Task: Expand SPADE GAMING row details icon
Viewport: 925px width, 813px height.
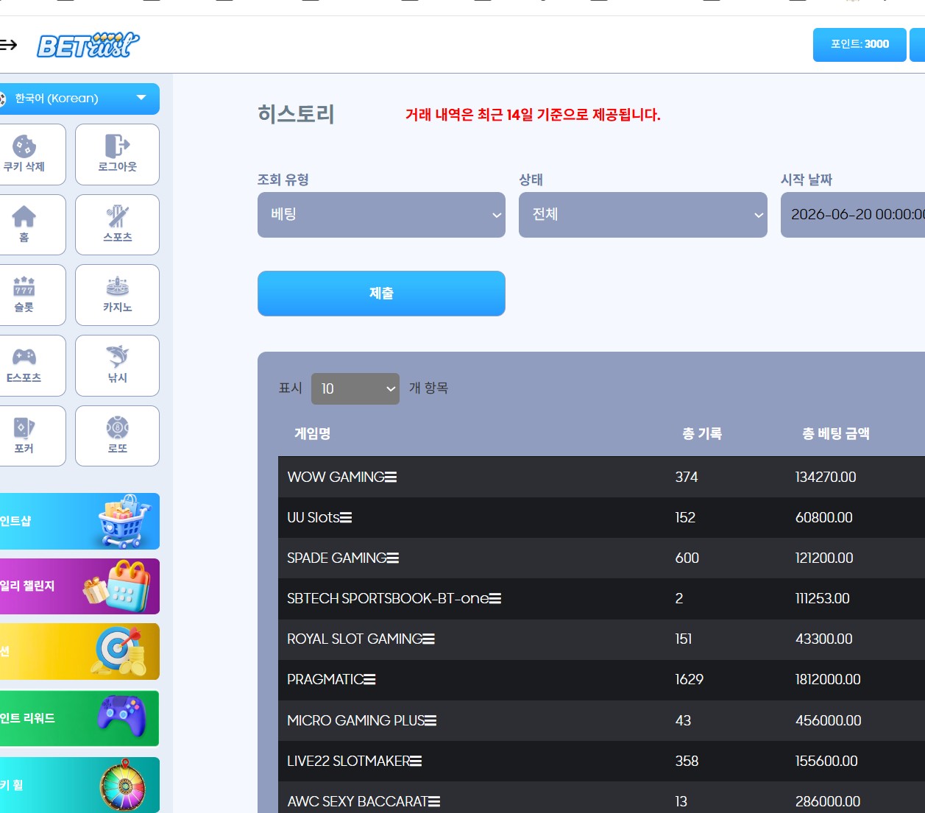Action: coord(393,558)
